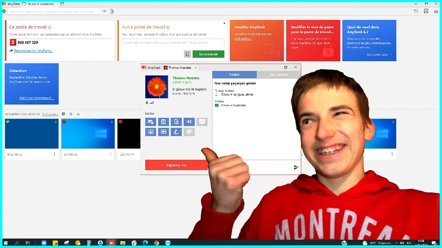Screen dimensions: 442x248
Task: Click the AnyDesk main tab in top bar
Action: tap(11, 4)
